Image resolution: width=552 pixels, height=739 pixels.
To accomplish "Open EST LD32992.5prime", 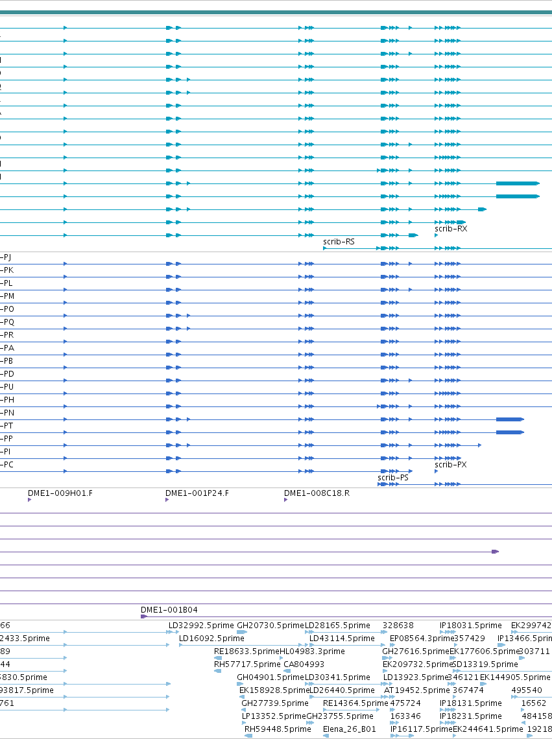I will click(x=202, y=626).
